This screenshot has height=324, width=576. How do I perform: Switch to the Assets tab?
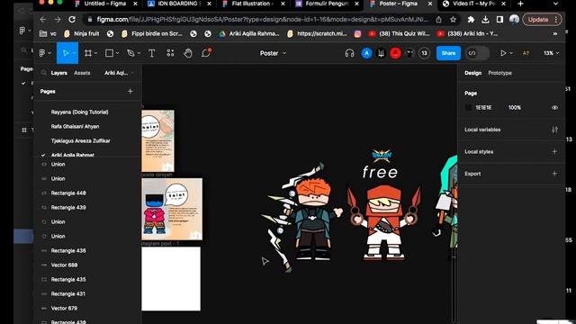82,73
